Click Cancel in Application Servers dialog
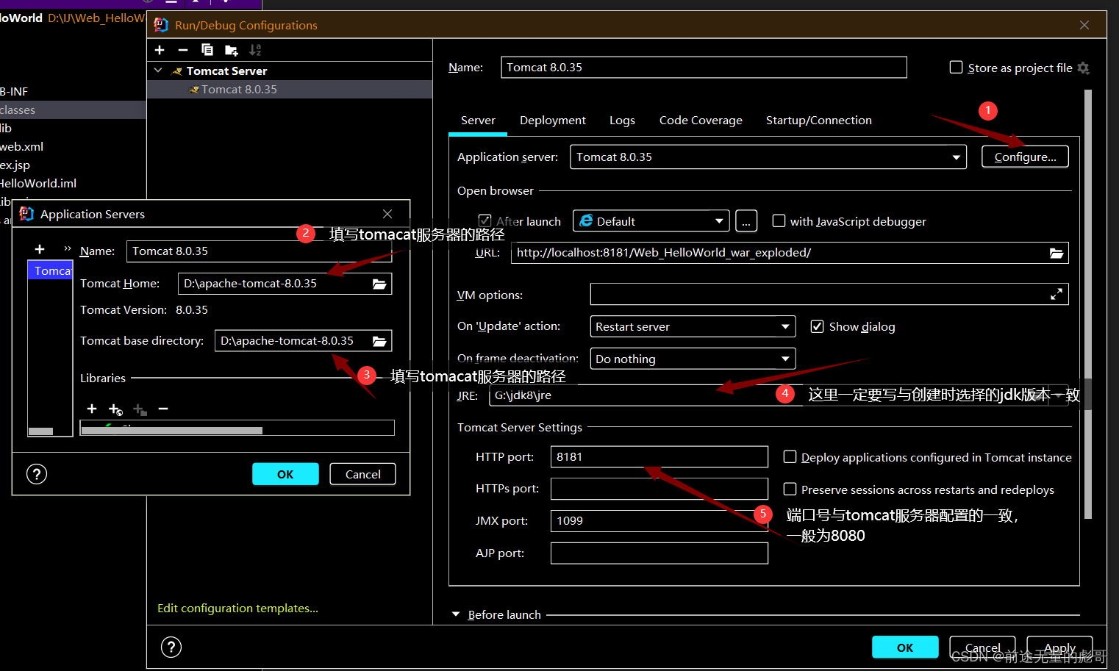1119x671 pixels. click(363, 474)
